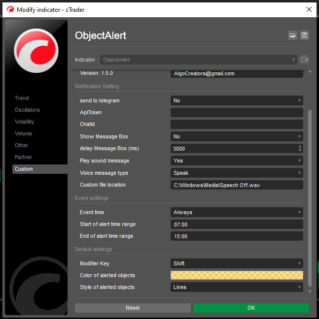319x319 pixels.
Task: Open the Event time dropdown
Action: pos(237,212)
